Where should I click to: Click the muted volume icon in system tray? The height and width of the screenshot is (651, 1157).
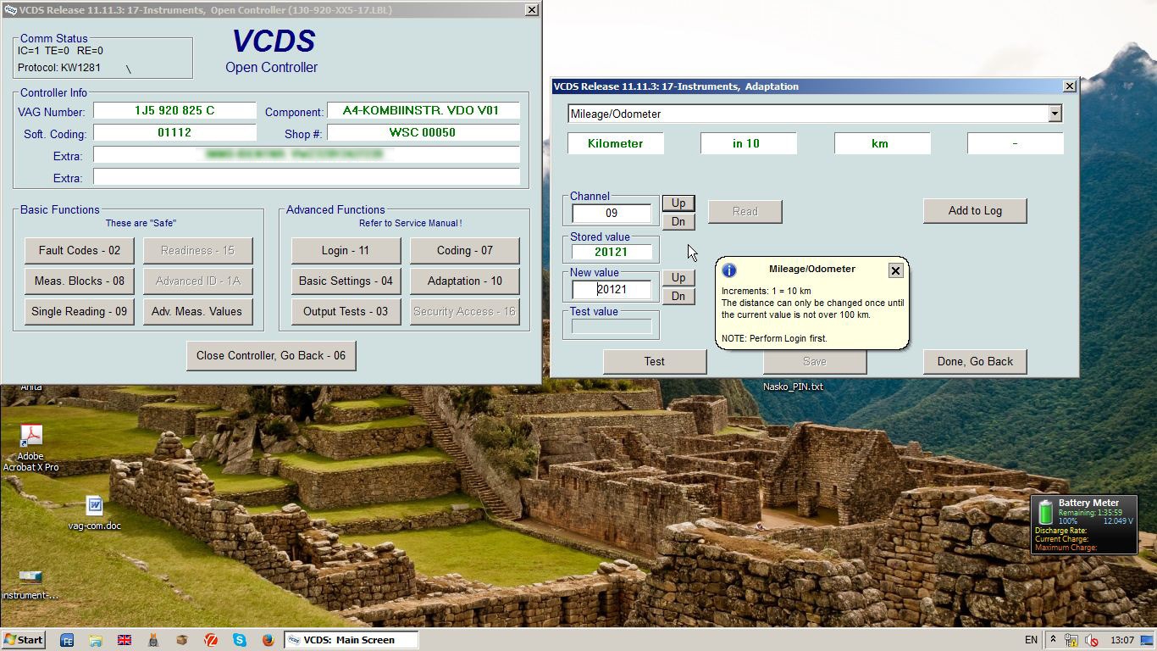click(x=1092, y=640)
